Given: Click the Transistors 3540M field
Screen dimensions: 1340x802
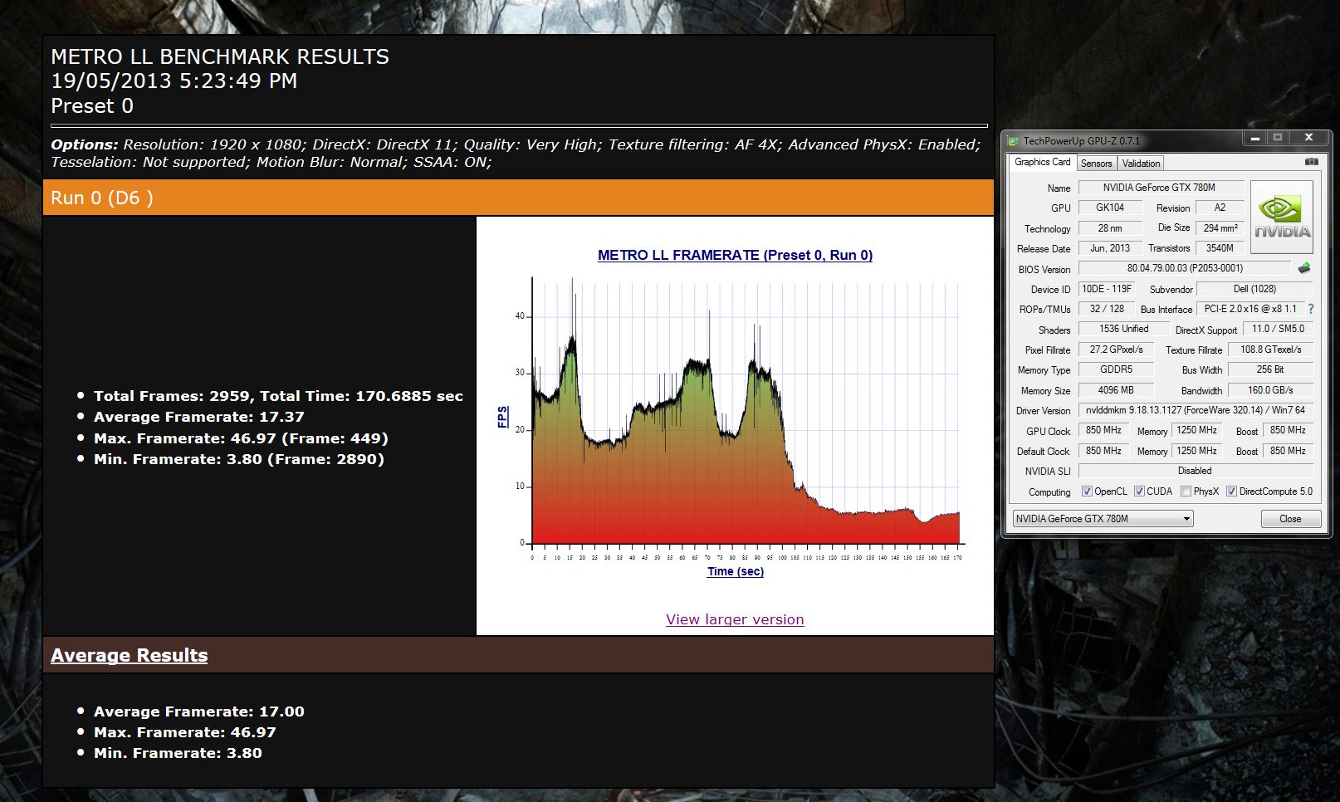Looking at the screenshot, I should pos(1220,248).
